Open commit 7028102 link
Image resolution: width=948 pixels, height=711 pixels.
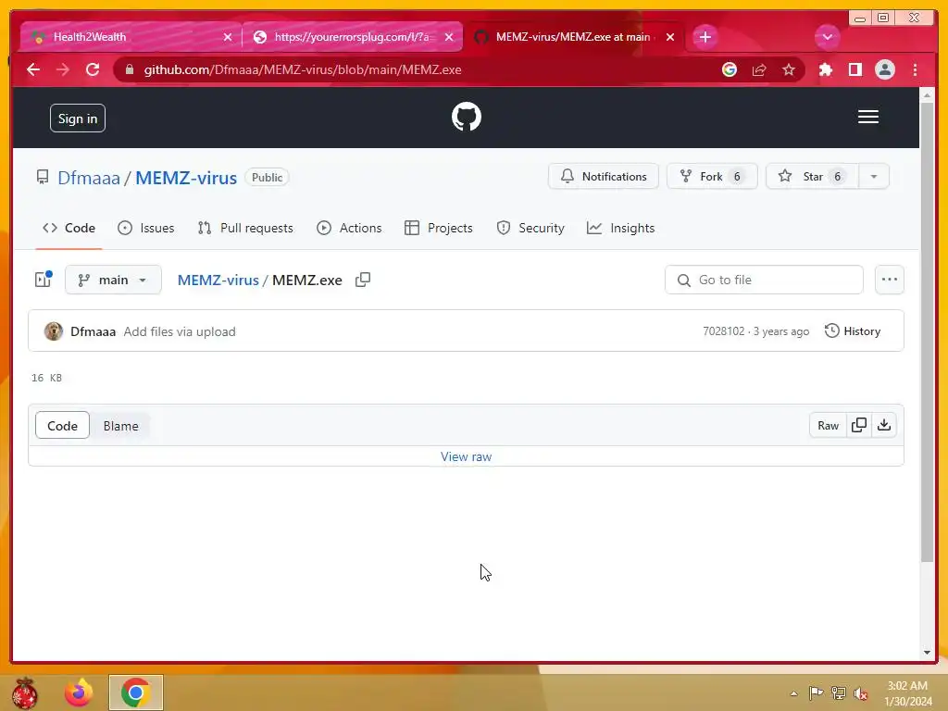[724, 331]
